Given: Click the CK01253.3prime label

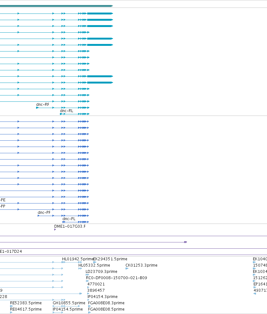Looking at the screenshot, I should [141, 265].
